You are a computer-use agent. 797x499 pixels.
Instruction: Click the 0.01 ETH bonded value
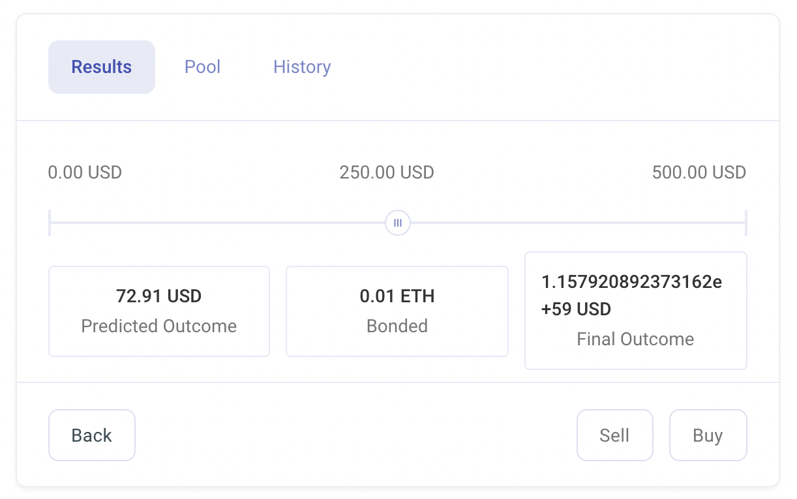(x=397, y=296)
